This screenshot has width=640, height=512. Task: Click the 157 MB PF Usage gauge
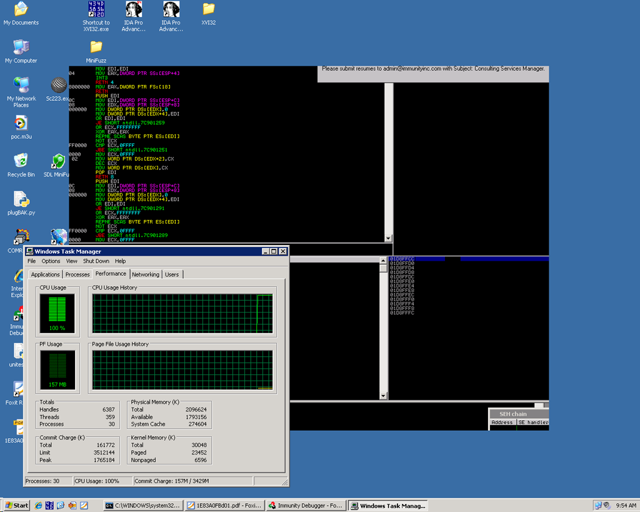point(57,370)
